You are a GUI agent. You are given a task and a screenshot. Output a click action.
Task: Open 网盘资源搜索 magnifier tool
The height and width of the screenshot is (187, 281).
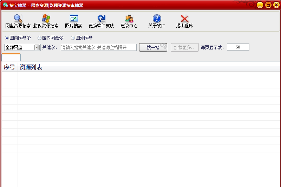[18, 21]
